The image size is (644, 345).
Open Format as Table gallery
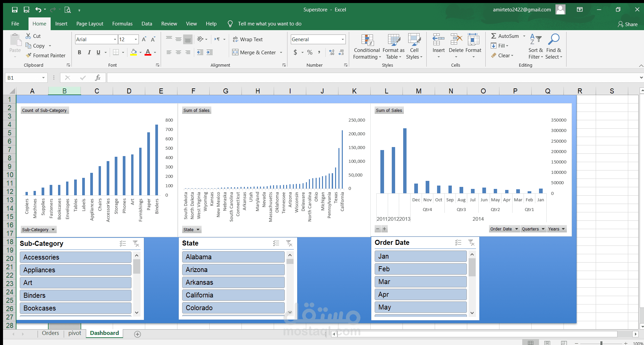click(x=393, y=47)
